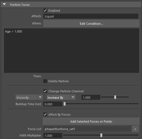The image size is (142, 139).
Task: Click the channel value slider handle
Action: [115, 97]
